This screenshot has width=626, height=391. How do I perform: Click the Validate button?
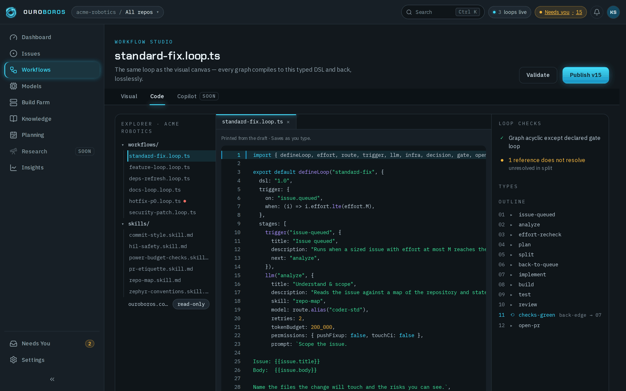pyautogui.click(x=538, y=75)
